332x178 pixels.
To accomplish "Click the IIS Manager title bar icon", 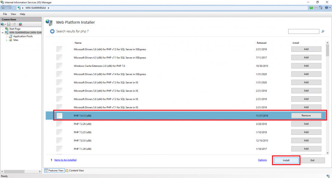I will point(2,2).
